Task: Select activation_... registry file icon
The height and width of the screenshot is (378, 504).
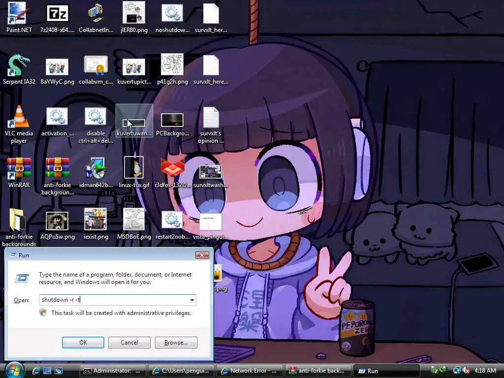Action: pos(57,122)
